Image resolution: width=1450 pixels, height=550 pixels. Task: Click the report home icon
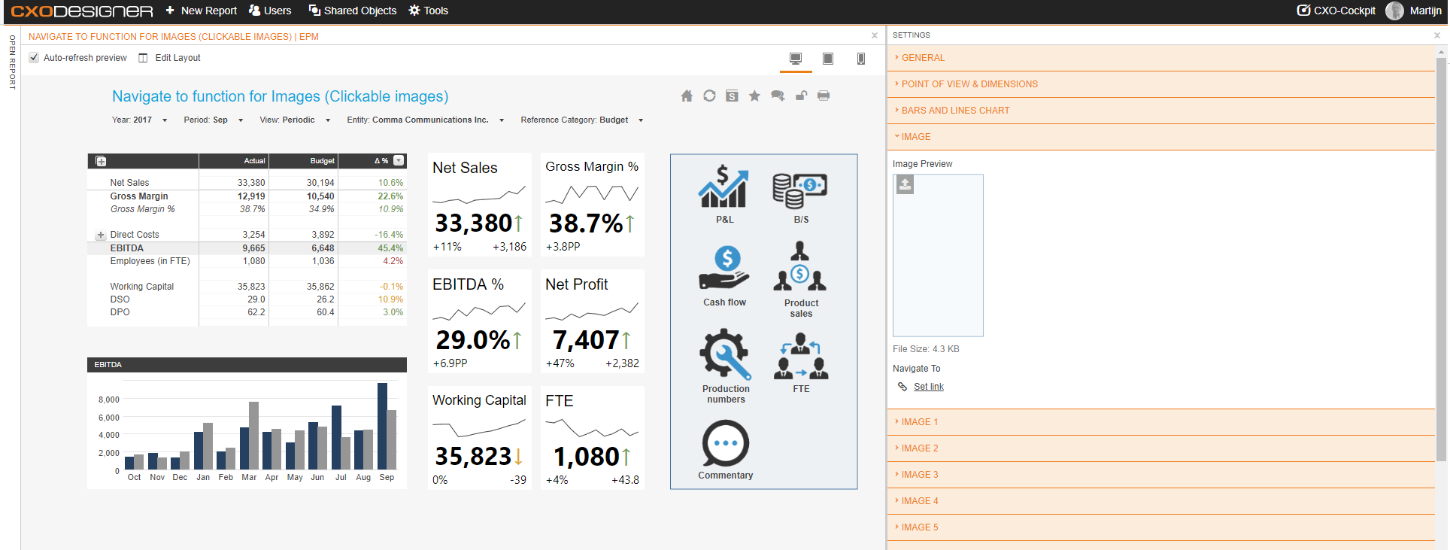click(x=687, y=96)
